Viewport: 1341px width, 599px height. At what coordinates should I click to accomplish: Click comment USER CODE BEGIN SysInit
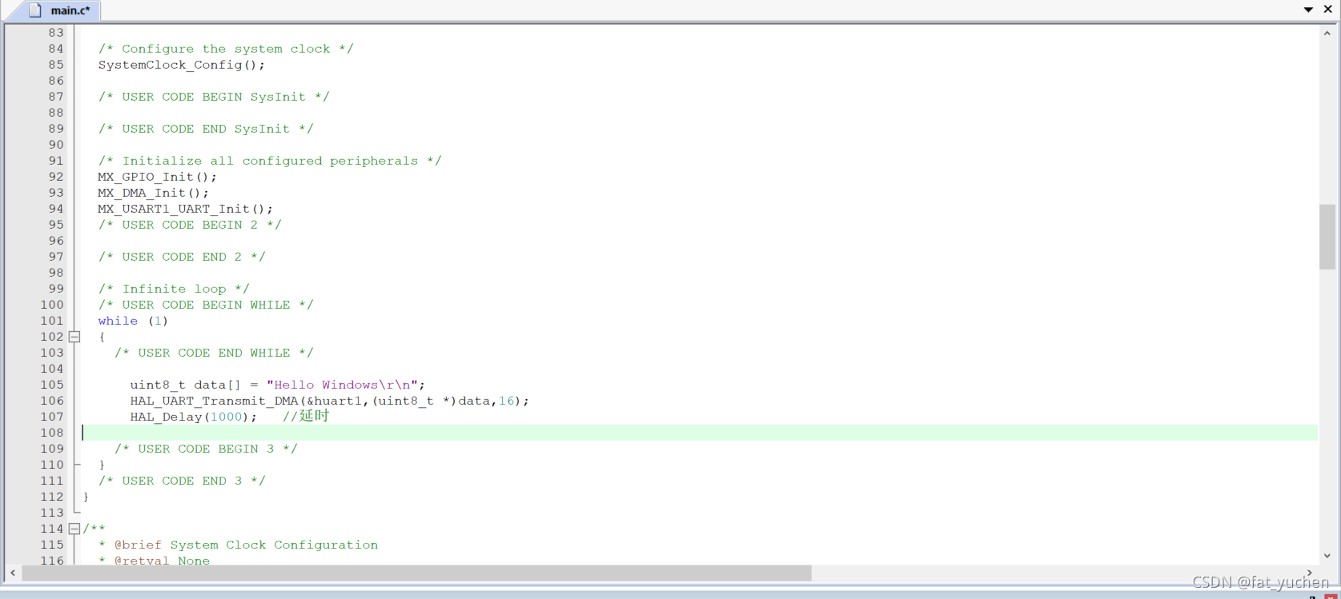(214, 97)
